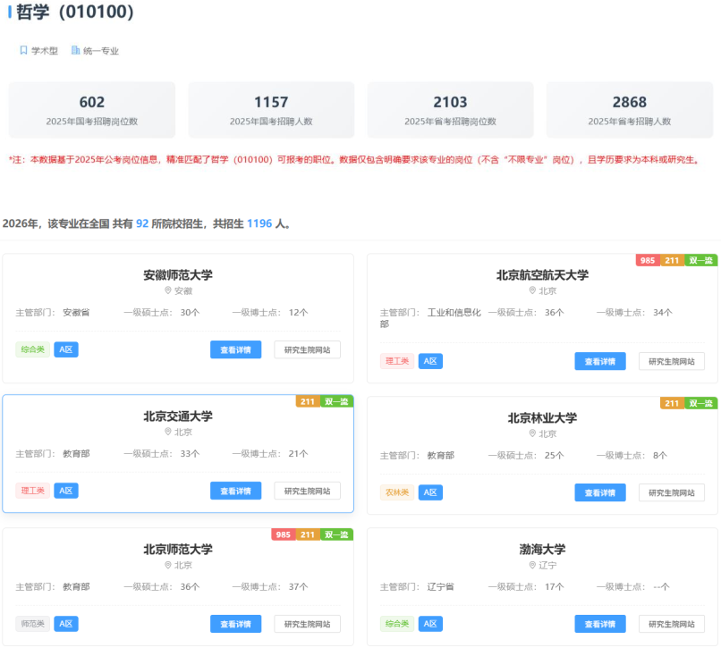Click the 211 badge on 北京航空航天大学
Viewport: 721px width, 656px height.
(672, 260)
